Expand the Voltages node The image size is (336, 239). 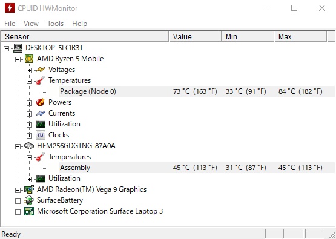(x=29, y=70)
